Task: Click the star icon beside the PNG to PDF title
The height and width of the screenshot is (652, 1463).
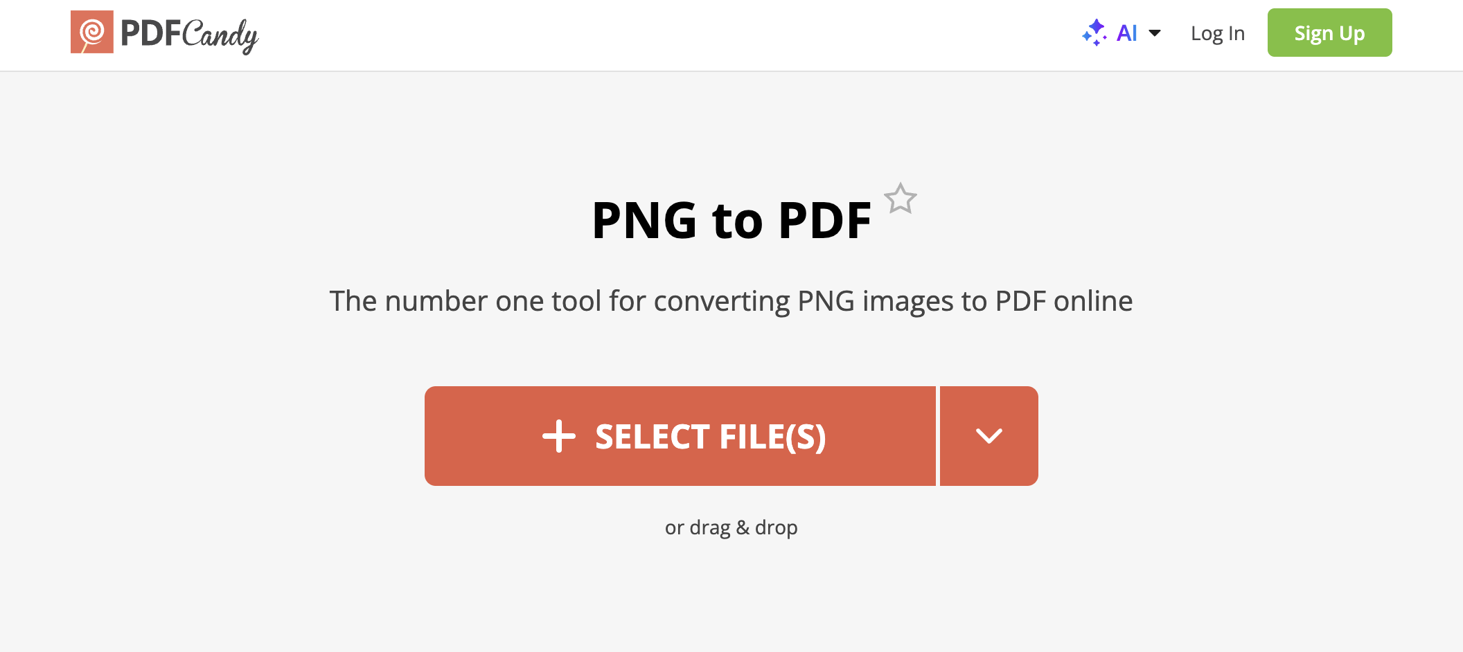Action: click(901, 199)
